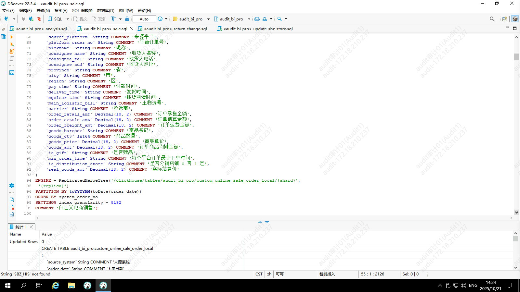Run SQL script icon in editor sidebar
Screen dimensions: 520x292
pyautogui.click(x=12, y=51)
